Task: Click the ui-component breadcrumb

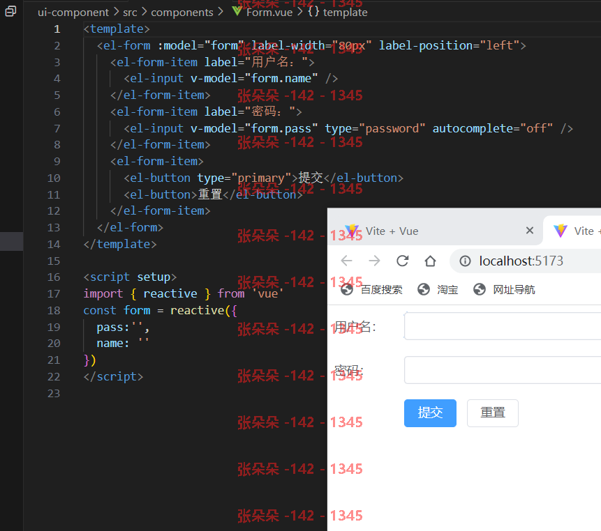Action: [x=73, y=13]
